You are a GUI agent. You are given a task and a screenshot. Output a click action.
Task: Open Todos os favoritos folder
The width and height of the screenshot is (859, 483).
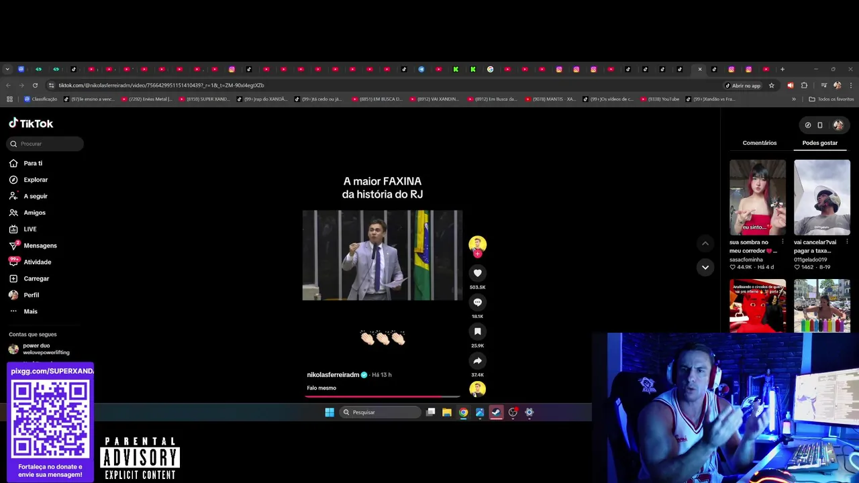coord(831,99)
